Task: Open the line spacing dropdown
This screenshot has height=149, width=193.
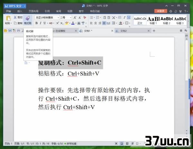Action: coord(116,23)
